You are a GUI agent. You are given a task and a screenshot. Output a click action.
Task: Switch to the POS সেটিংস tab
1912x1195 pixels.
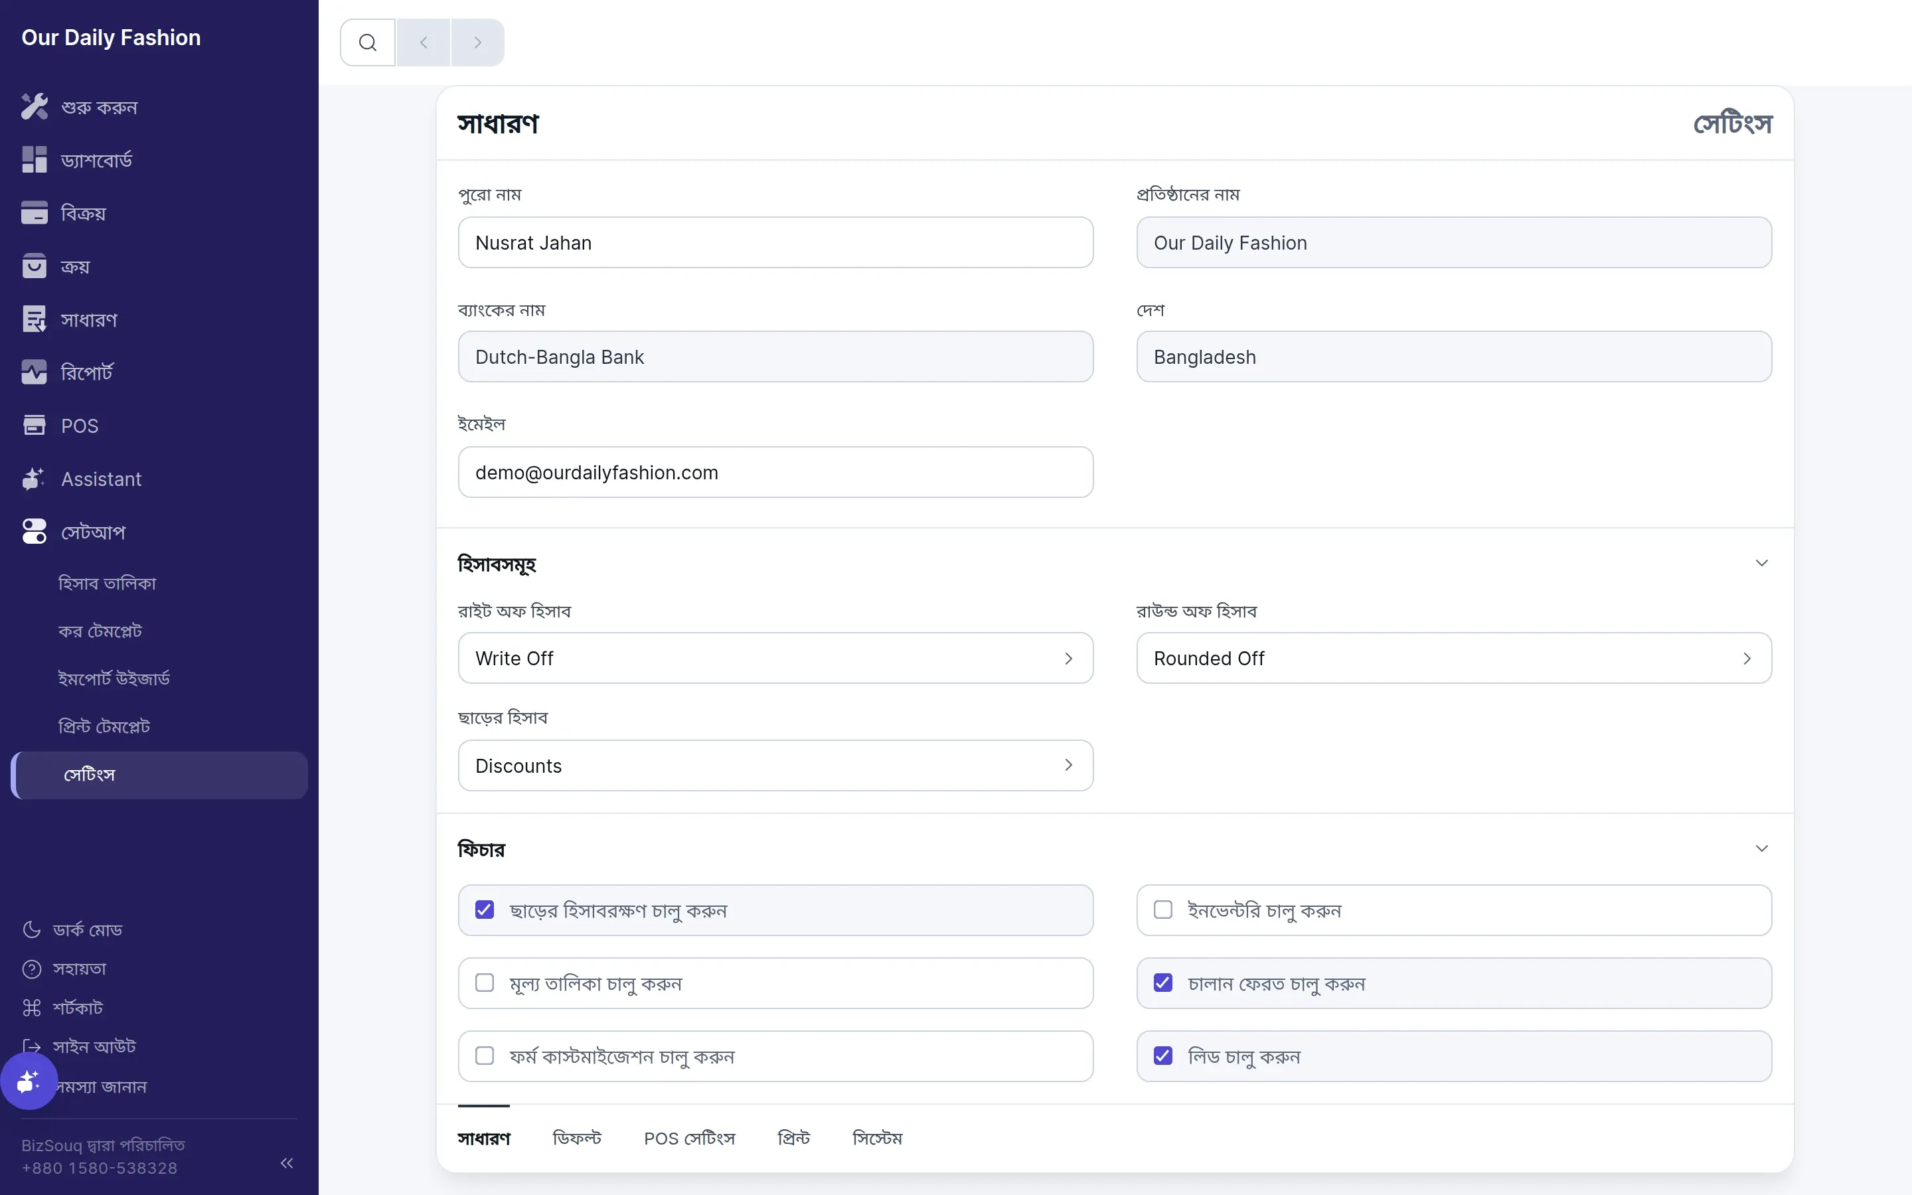click(689, 1138)
